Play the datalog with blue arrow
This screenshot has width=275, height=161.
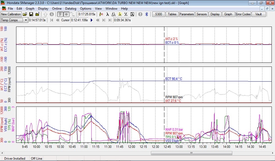[x=92, y=20]
